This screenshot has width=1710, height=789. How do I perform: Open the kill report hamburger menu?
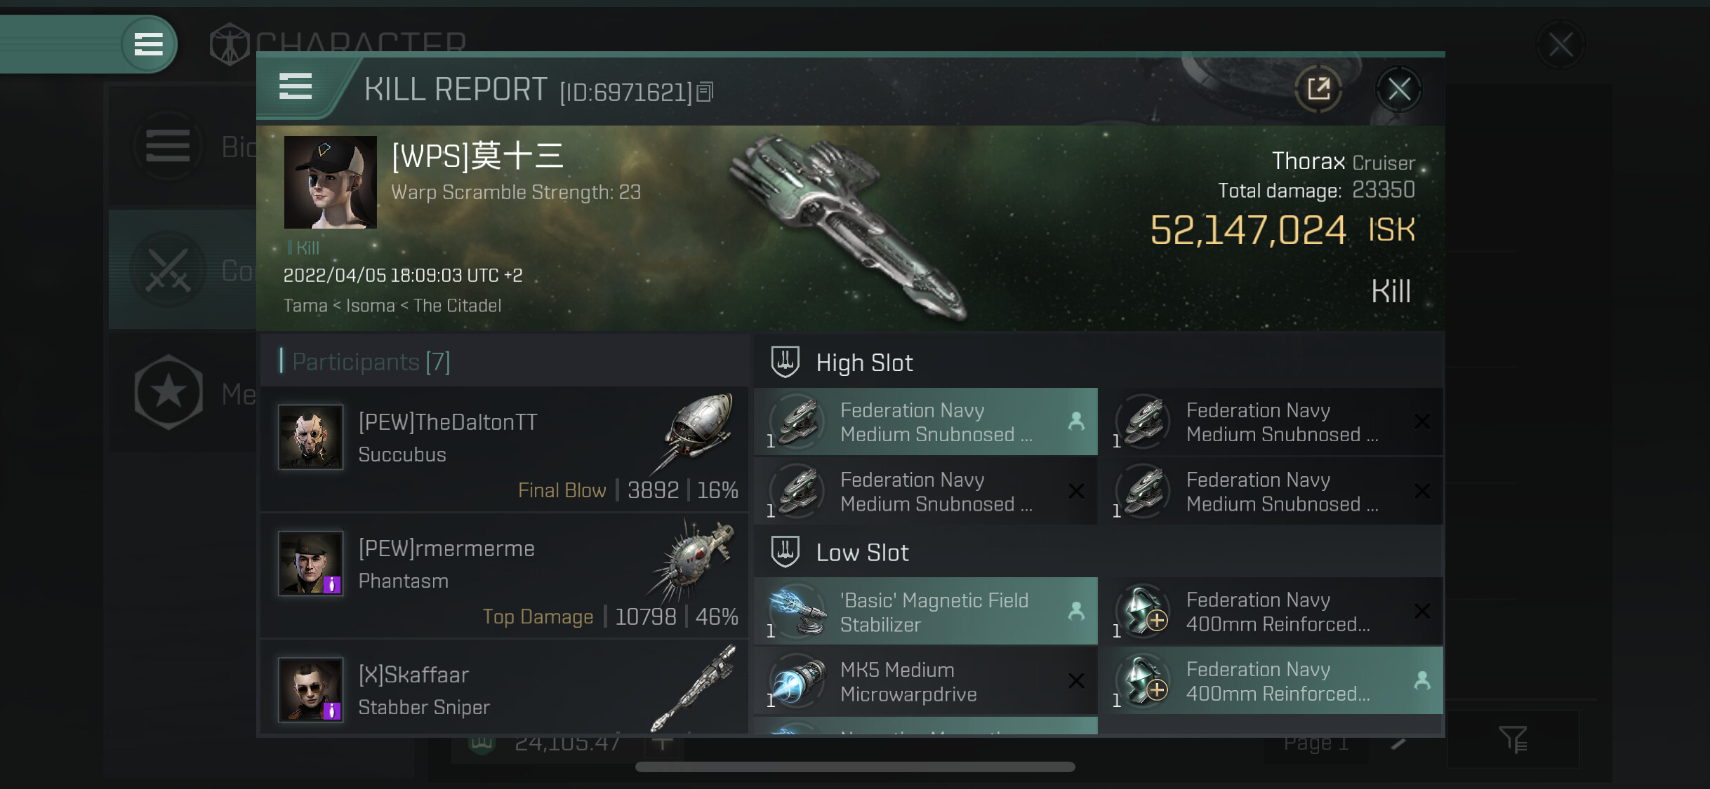(296, 86)
